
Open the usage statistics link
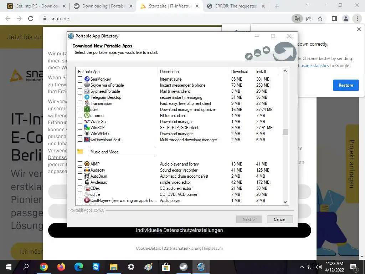click(x=314, y=66)
